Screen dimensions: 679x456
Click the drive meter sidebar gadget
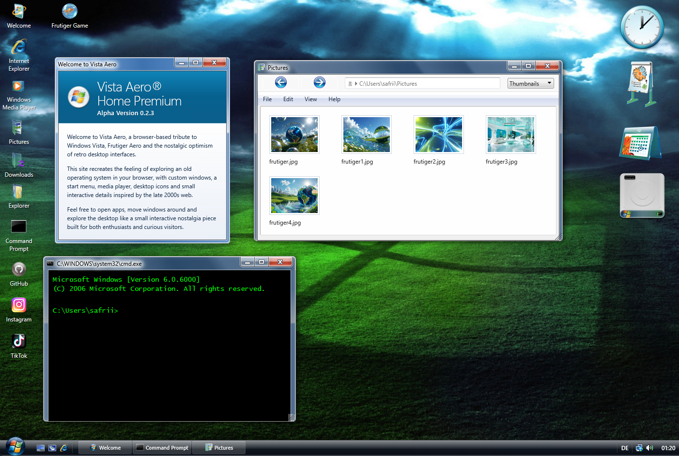(x=642, y=196)
